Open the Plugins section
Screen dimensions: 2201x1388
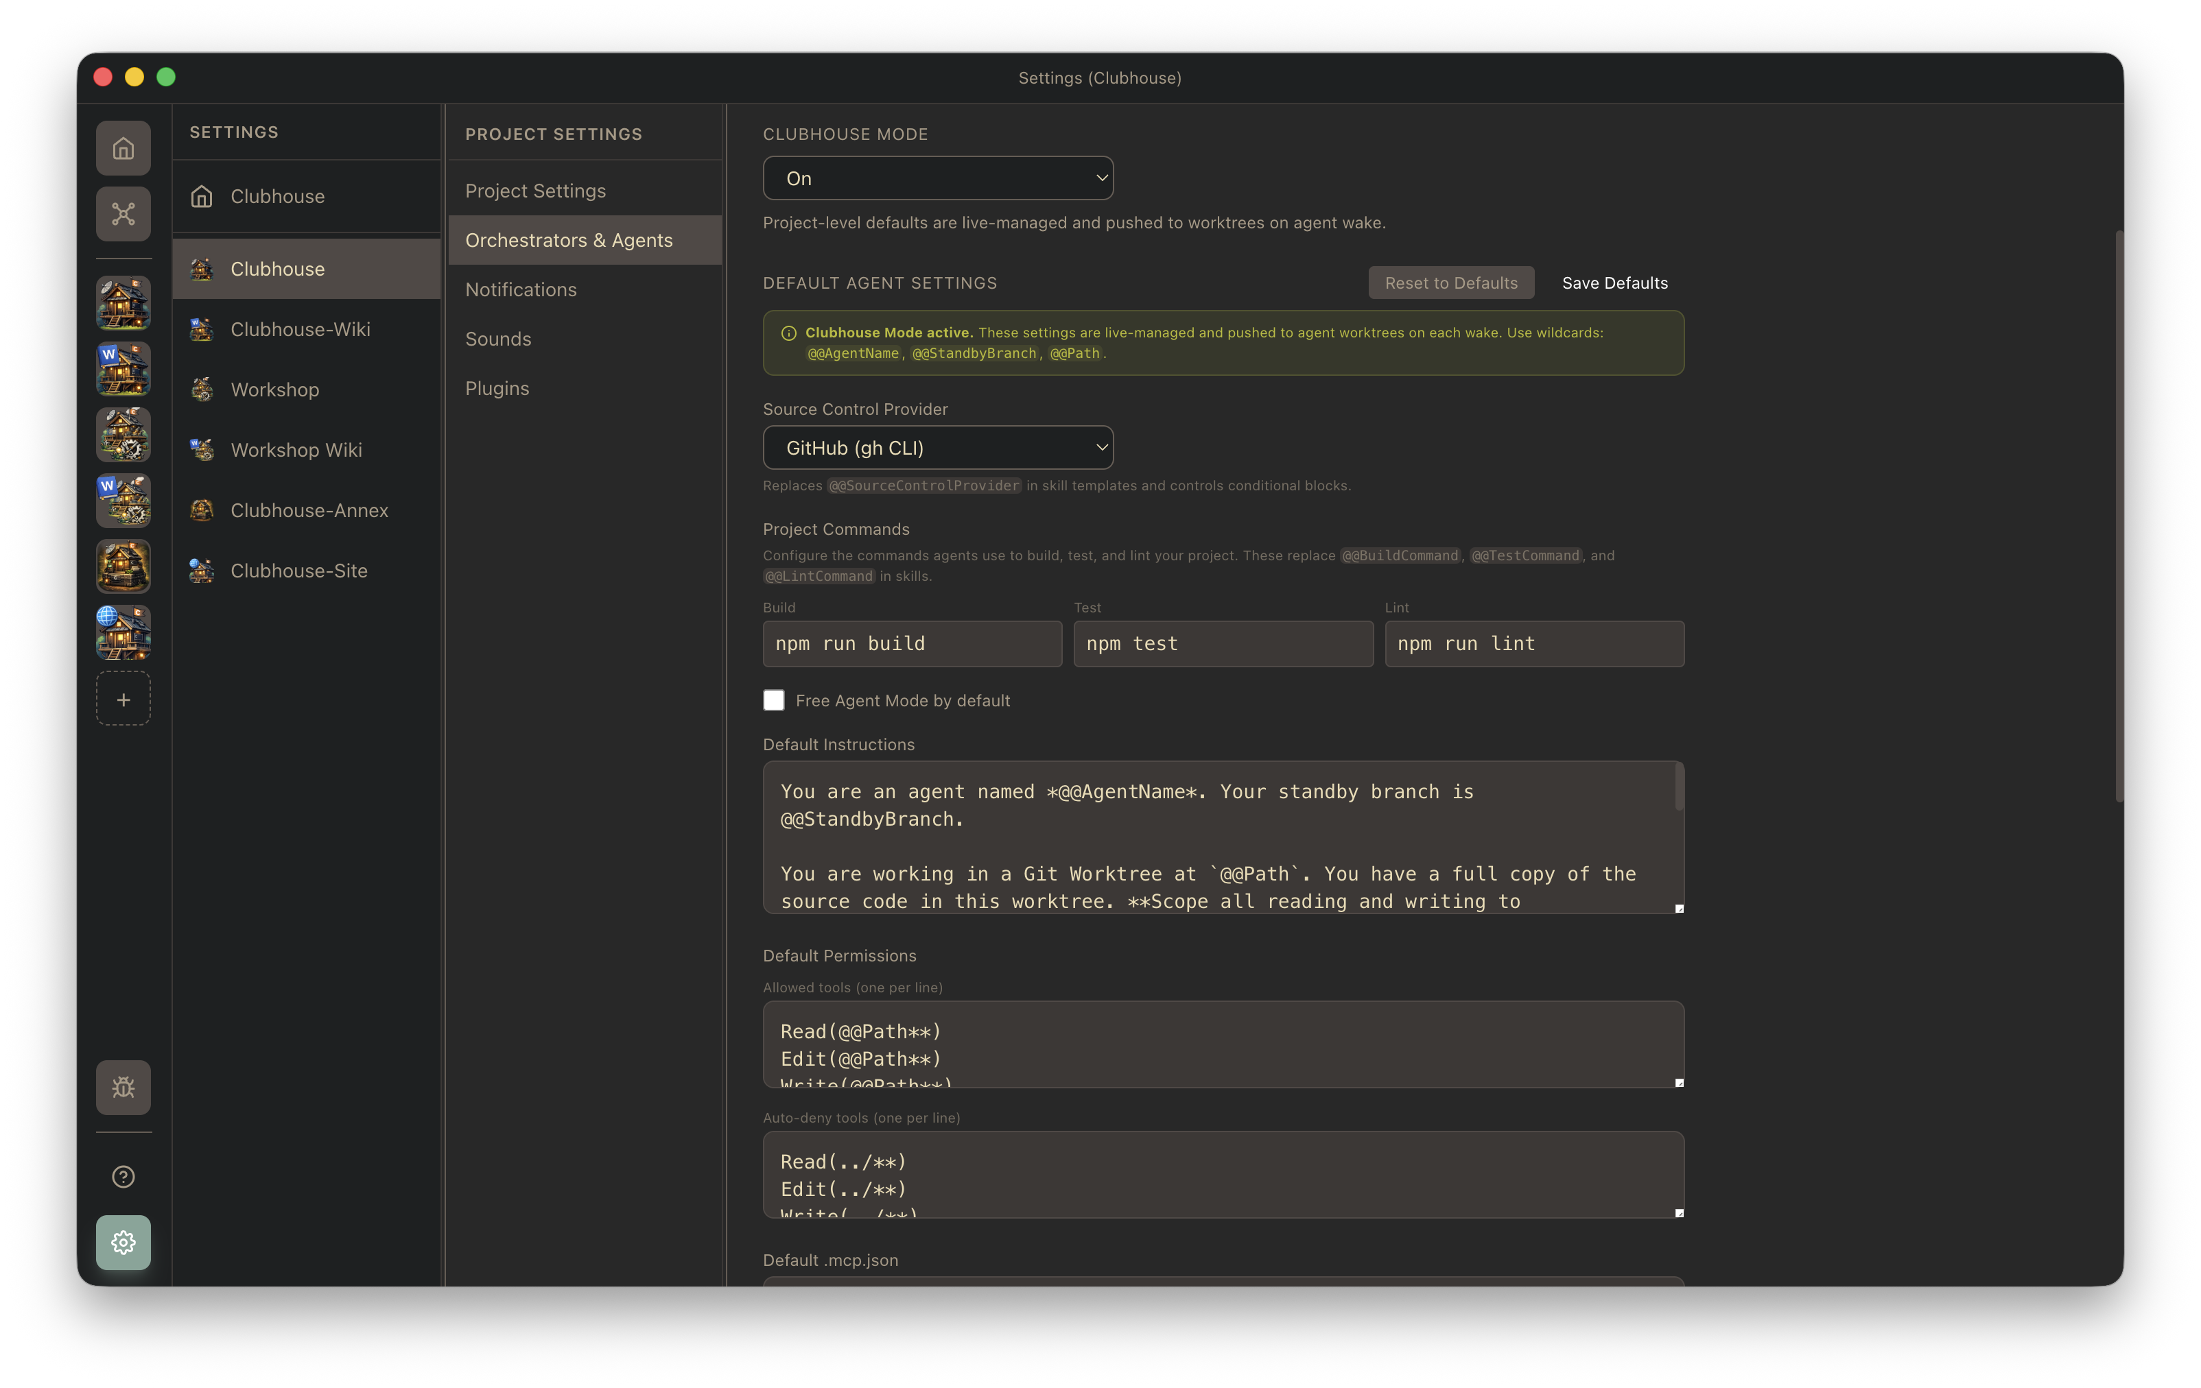point(496,387)
